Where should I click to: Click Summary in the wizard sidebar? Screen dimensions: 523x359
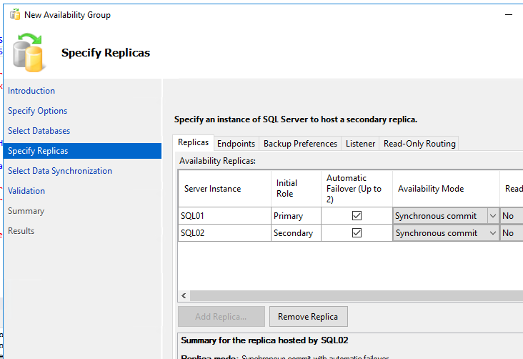26,211
